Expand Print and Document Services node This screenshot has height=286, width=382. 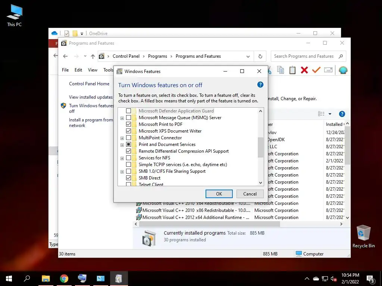tap(122, 145)
